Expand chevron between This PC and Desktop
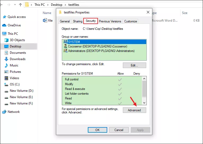This screenshot has width=203, height=144. pos(48,5)
